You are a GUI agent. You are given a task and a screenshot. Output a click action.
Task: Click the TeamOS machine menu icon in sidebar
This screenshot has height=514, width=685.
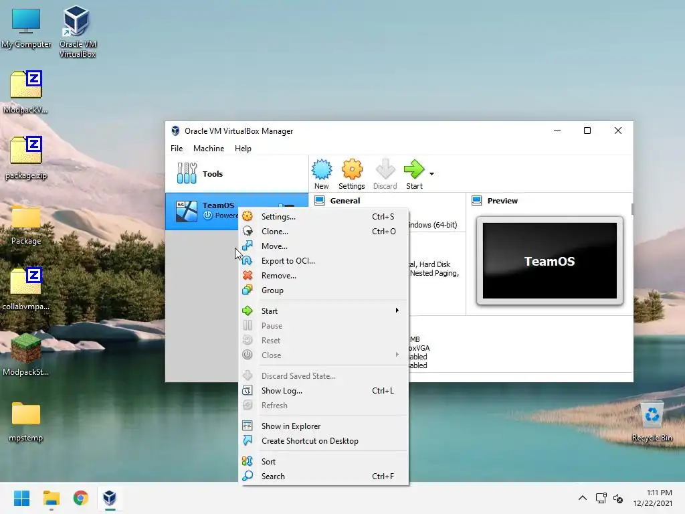pos(286,205)
